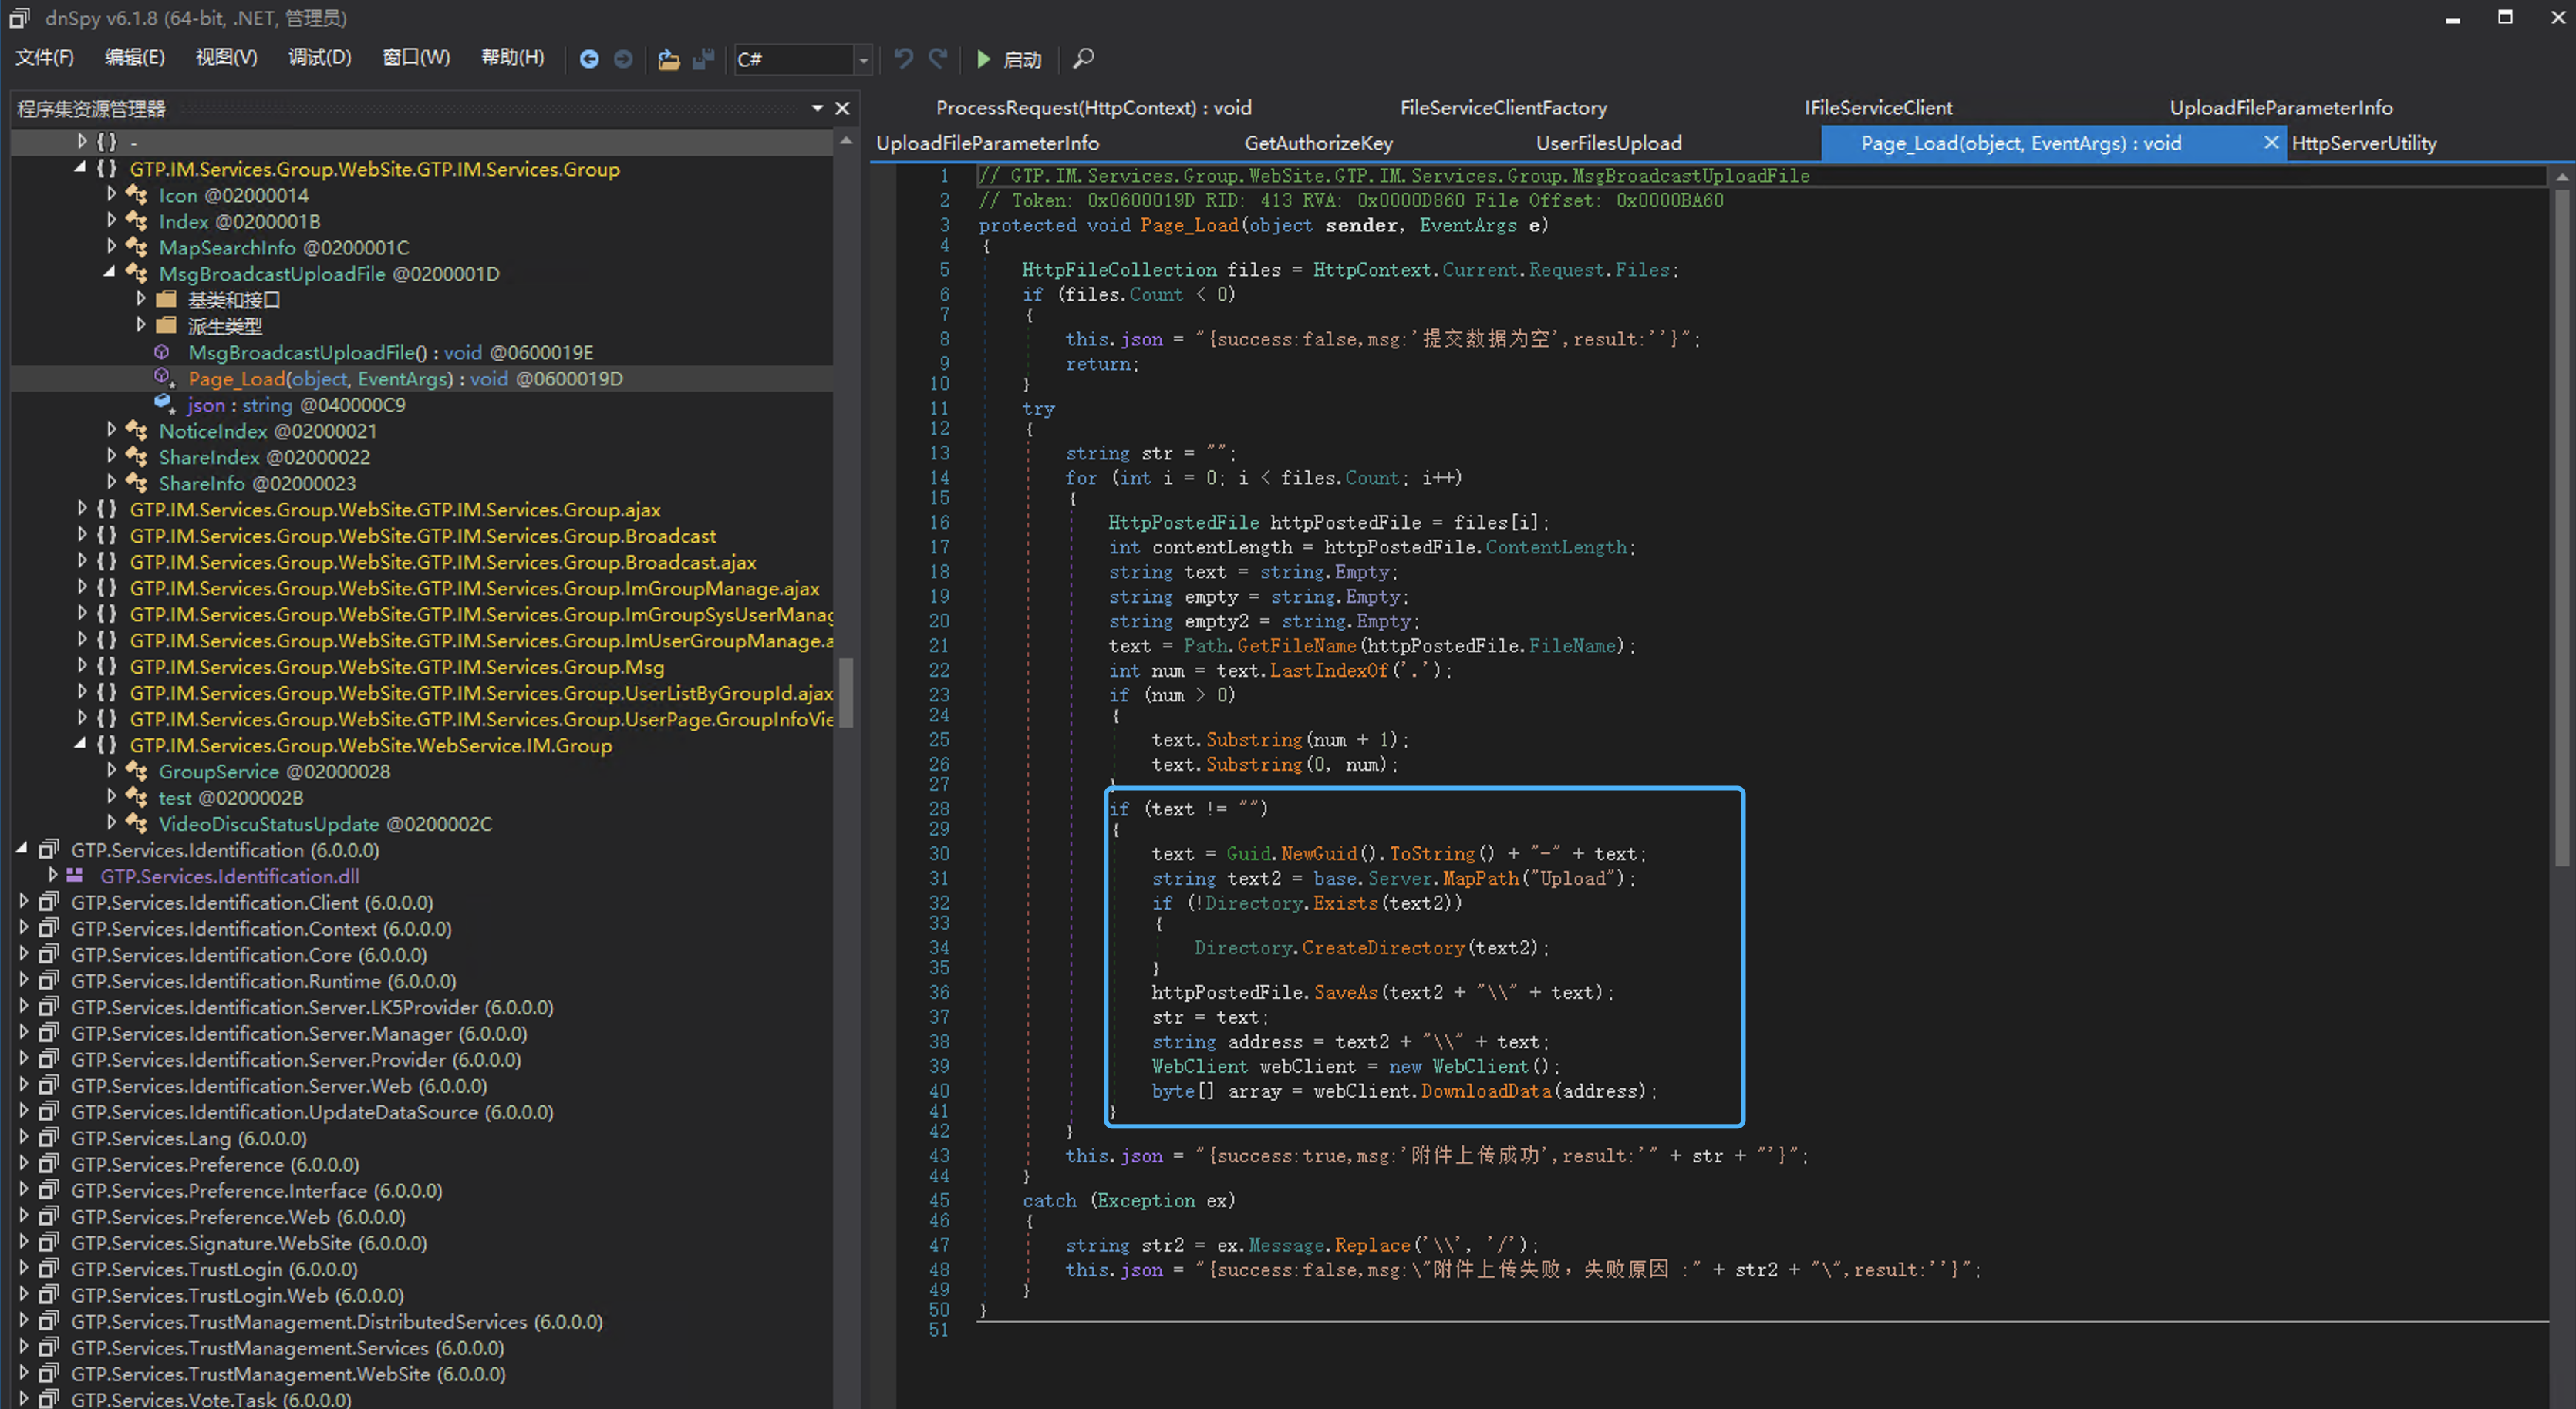
Task: Open the 调试(D) menu
Action: point(320,58)
